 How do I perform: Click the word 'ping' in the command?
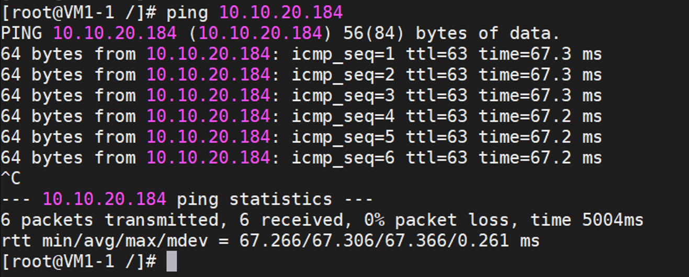[188, 13]
